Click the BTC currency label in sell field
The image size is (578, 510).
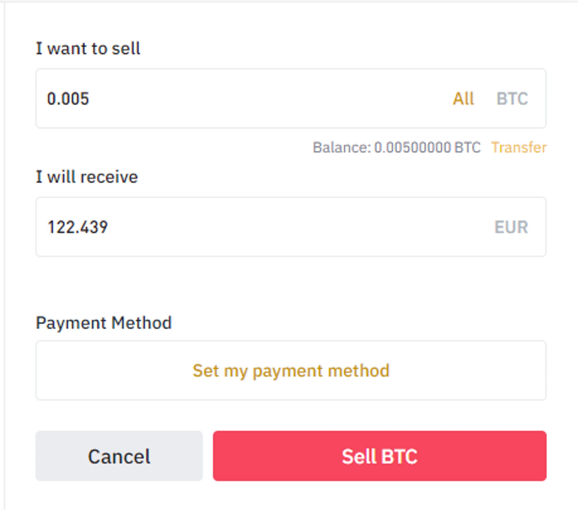pos(512,99)
